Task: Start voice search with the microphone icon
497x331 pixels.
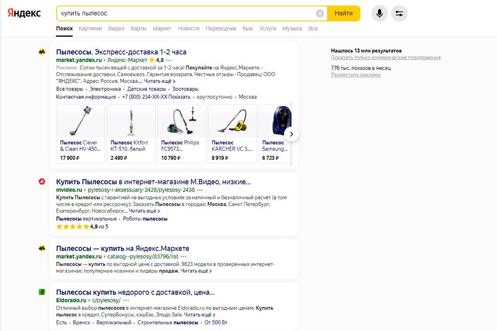Action: coord(379,14)
